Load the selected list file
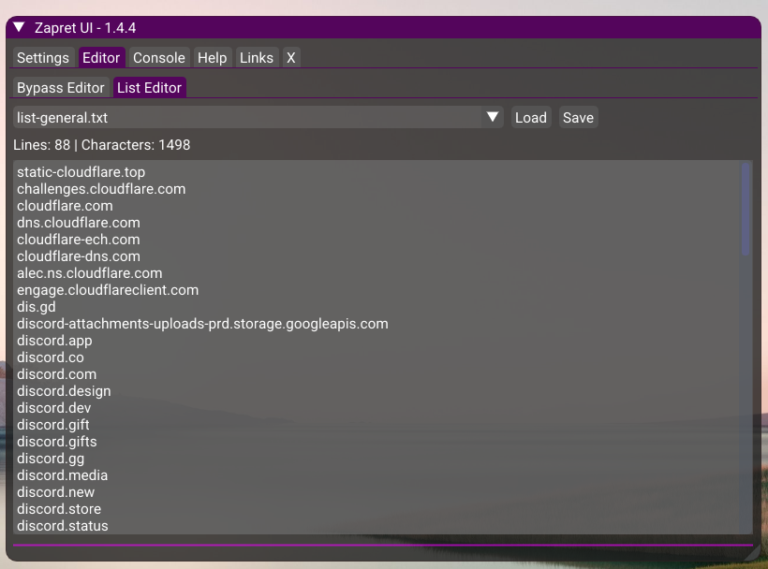 [531, 117]
